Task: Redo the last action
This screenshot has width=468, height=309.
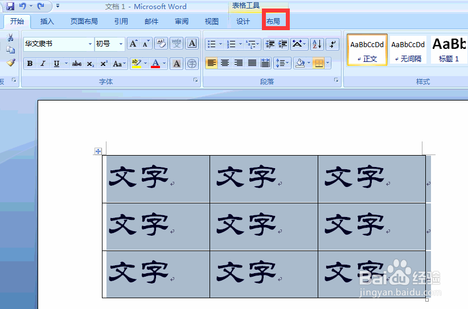Action: pos(40,6)
